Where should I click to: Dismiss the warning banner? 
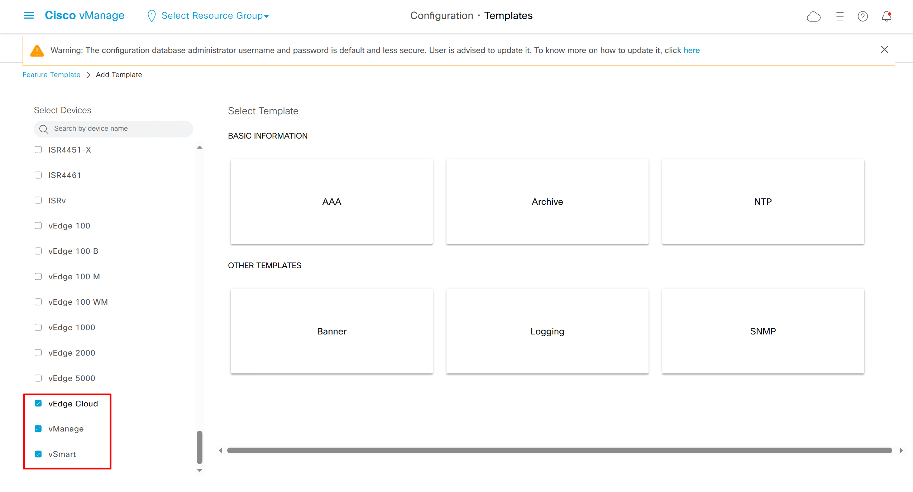click(884, 50)
